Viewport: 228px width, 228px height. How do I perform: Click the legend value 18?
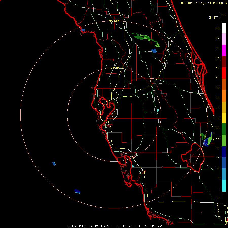click(x=218, y=148)
